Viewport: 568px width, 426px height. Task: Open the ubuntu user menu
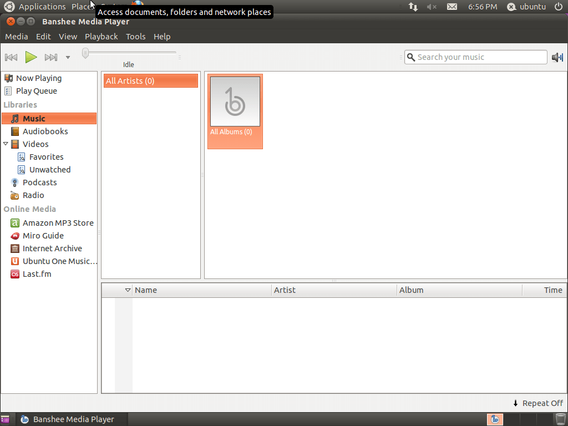point(527,7)
